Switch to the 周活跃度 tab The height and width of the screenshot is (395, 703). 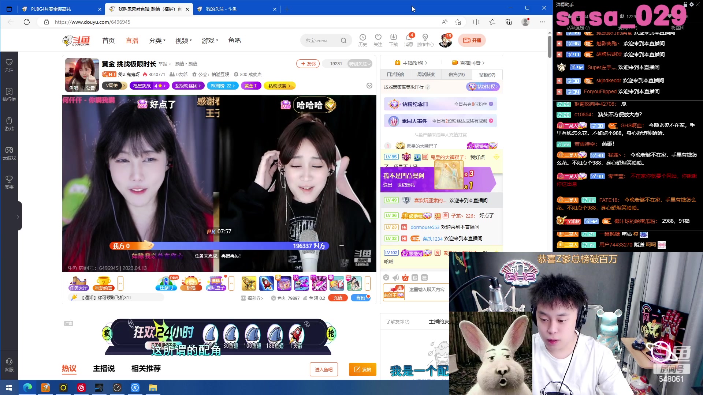point(426,75)
